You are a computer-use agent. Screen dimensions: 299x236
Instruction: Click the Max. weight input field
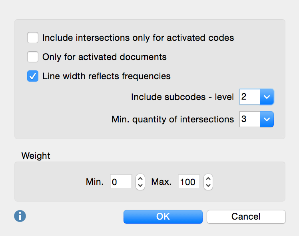(189, 182)
